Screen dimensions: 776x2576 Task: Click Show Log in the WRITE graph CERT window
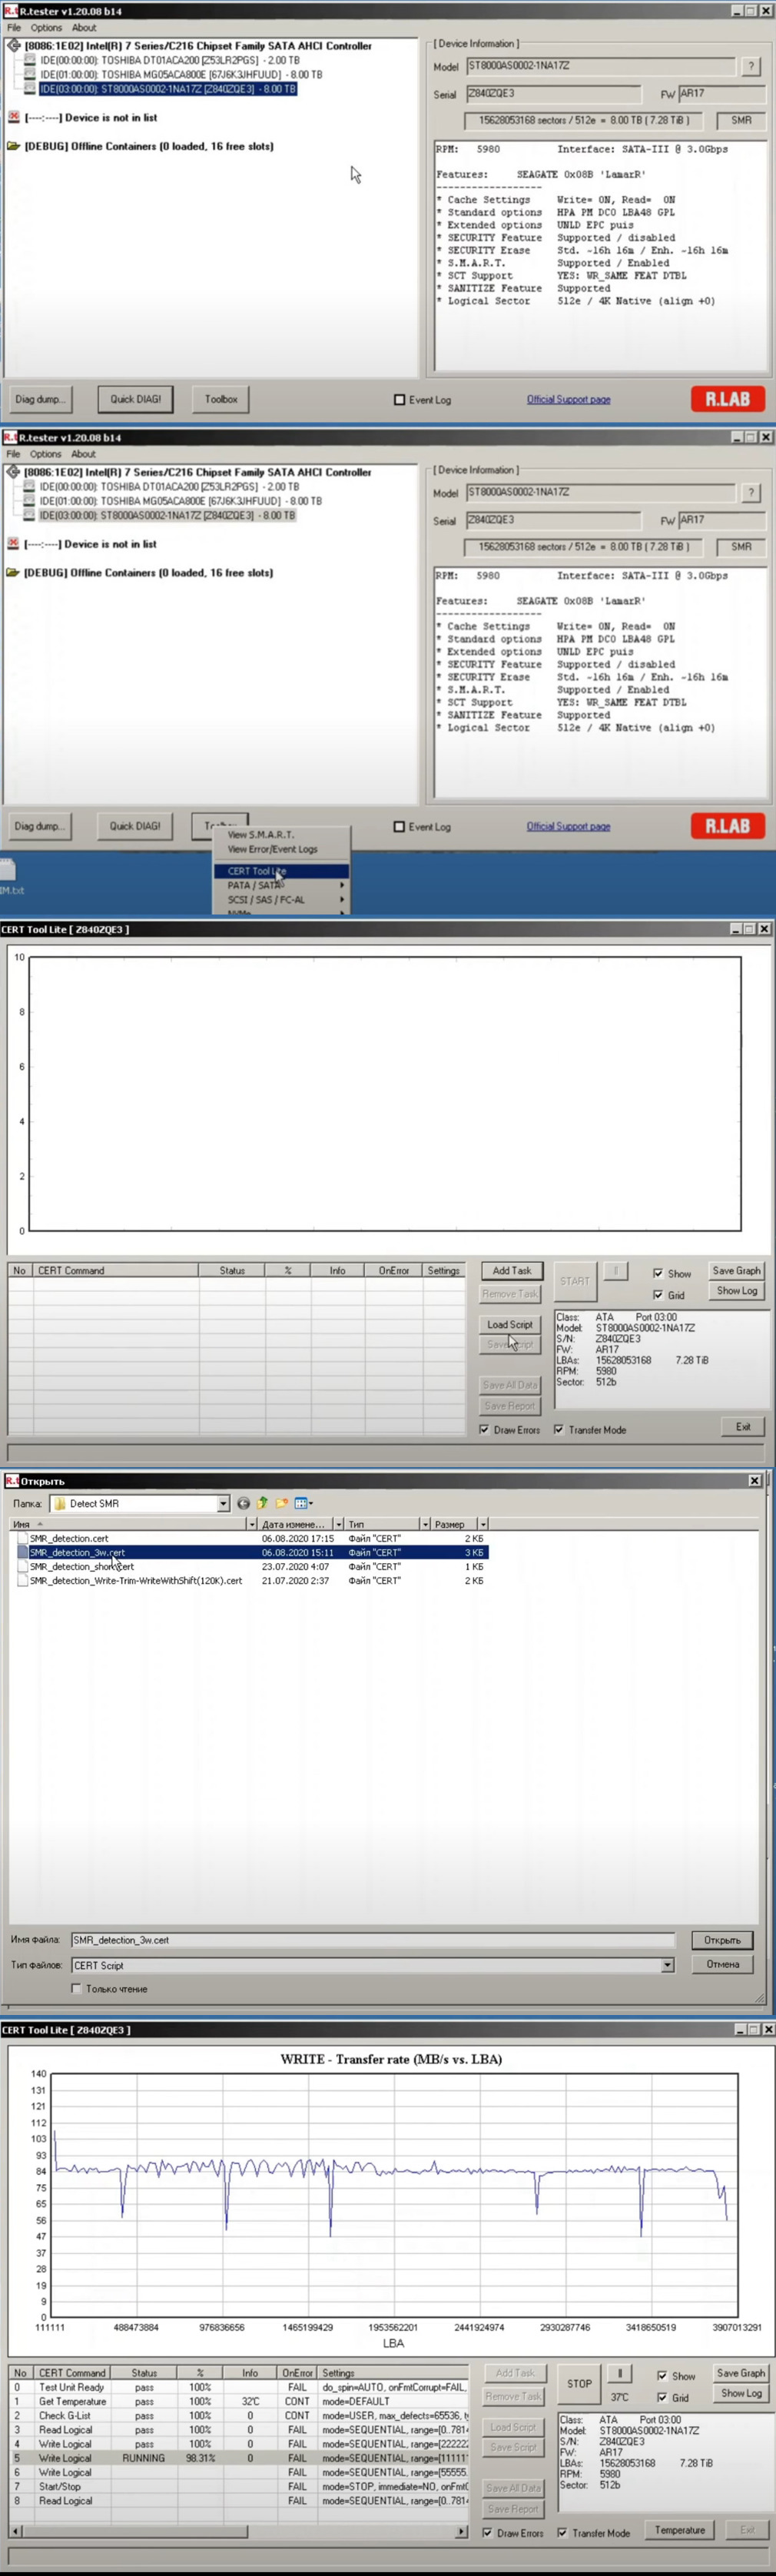741,2393
